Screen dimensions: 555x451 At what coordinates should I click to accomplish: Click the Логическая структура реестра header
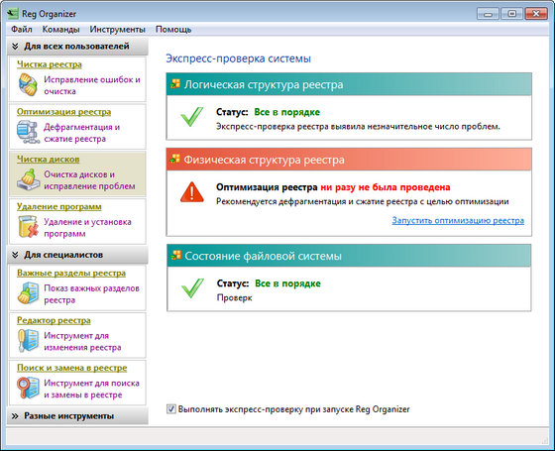click(x=349, y=84)
